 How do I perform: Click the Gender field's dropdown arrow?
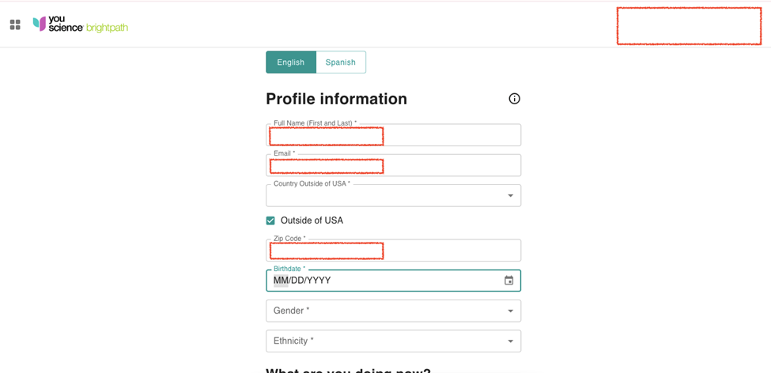point(510,311)
